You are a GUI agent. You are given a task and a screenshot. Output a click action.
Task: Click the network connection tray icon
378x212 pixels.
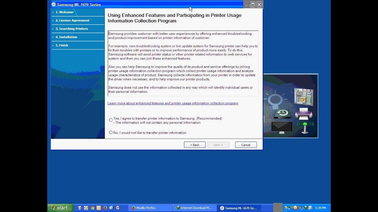pyautogui.click(x=290, y=208)
